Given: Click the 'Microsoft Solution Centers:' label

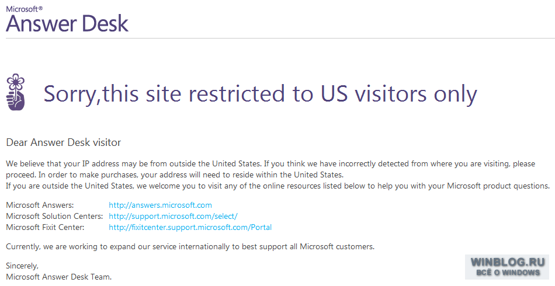Looking at the screenshot, I should (54, 216).
